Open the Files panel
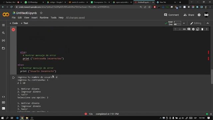Viewport: 213px width, 120px height. pyautogui.click(x=3, y=48)
